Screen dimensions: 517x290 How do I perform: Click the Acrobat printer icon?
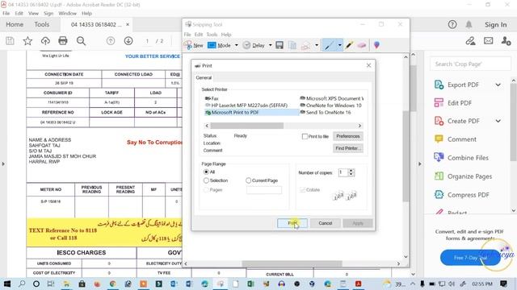(63, 41)
